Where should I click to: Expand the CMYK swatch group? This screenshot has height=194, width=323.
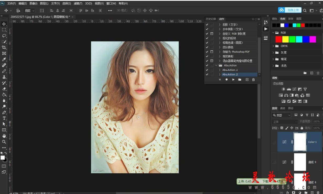273,46
